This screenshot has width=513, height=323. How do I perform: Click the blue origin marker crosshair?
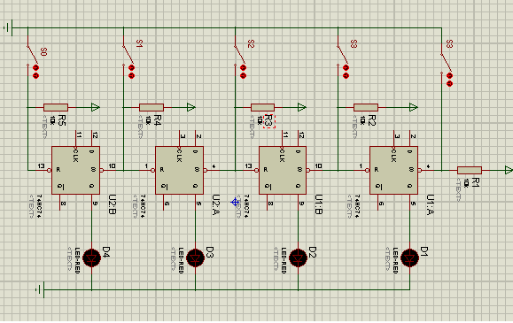(235, 202)
